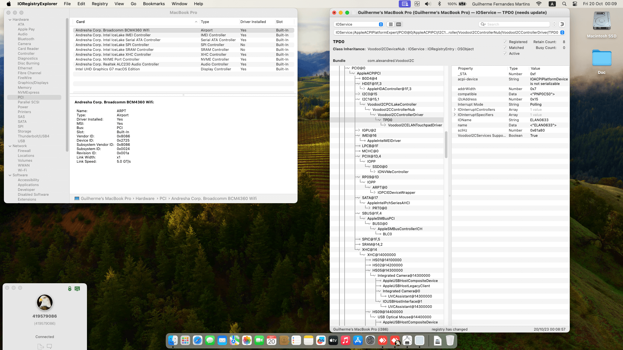Viewport: 623px width, 350px height.
Task: Open the chat bubble icon in AnyDesk
Action: tap(49, 346)
